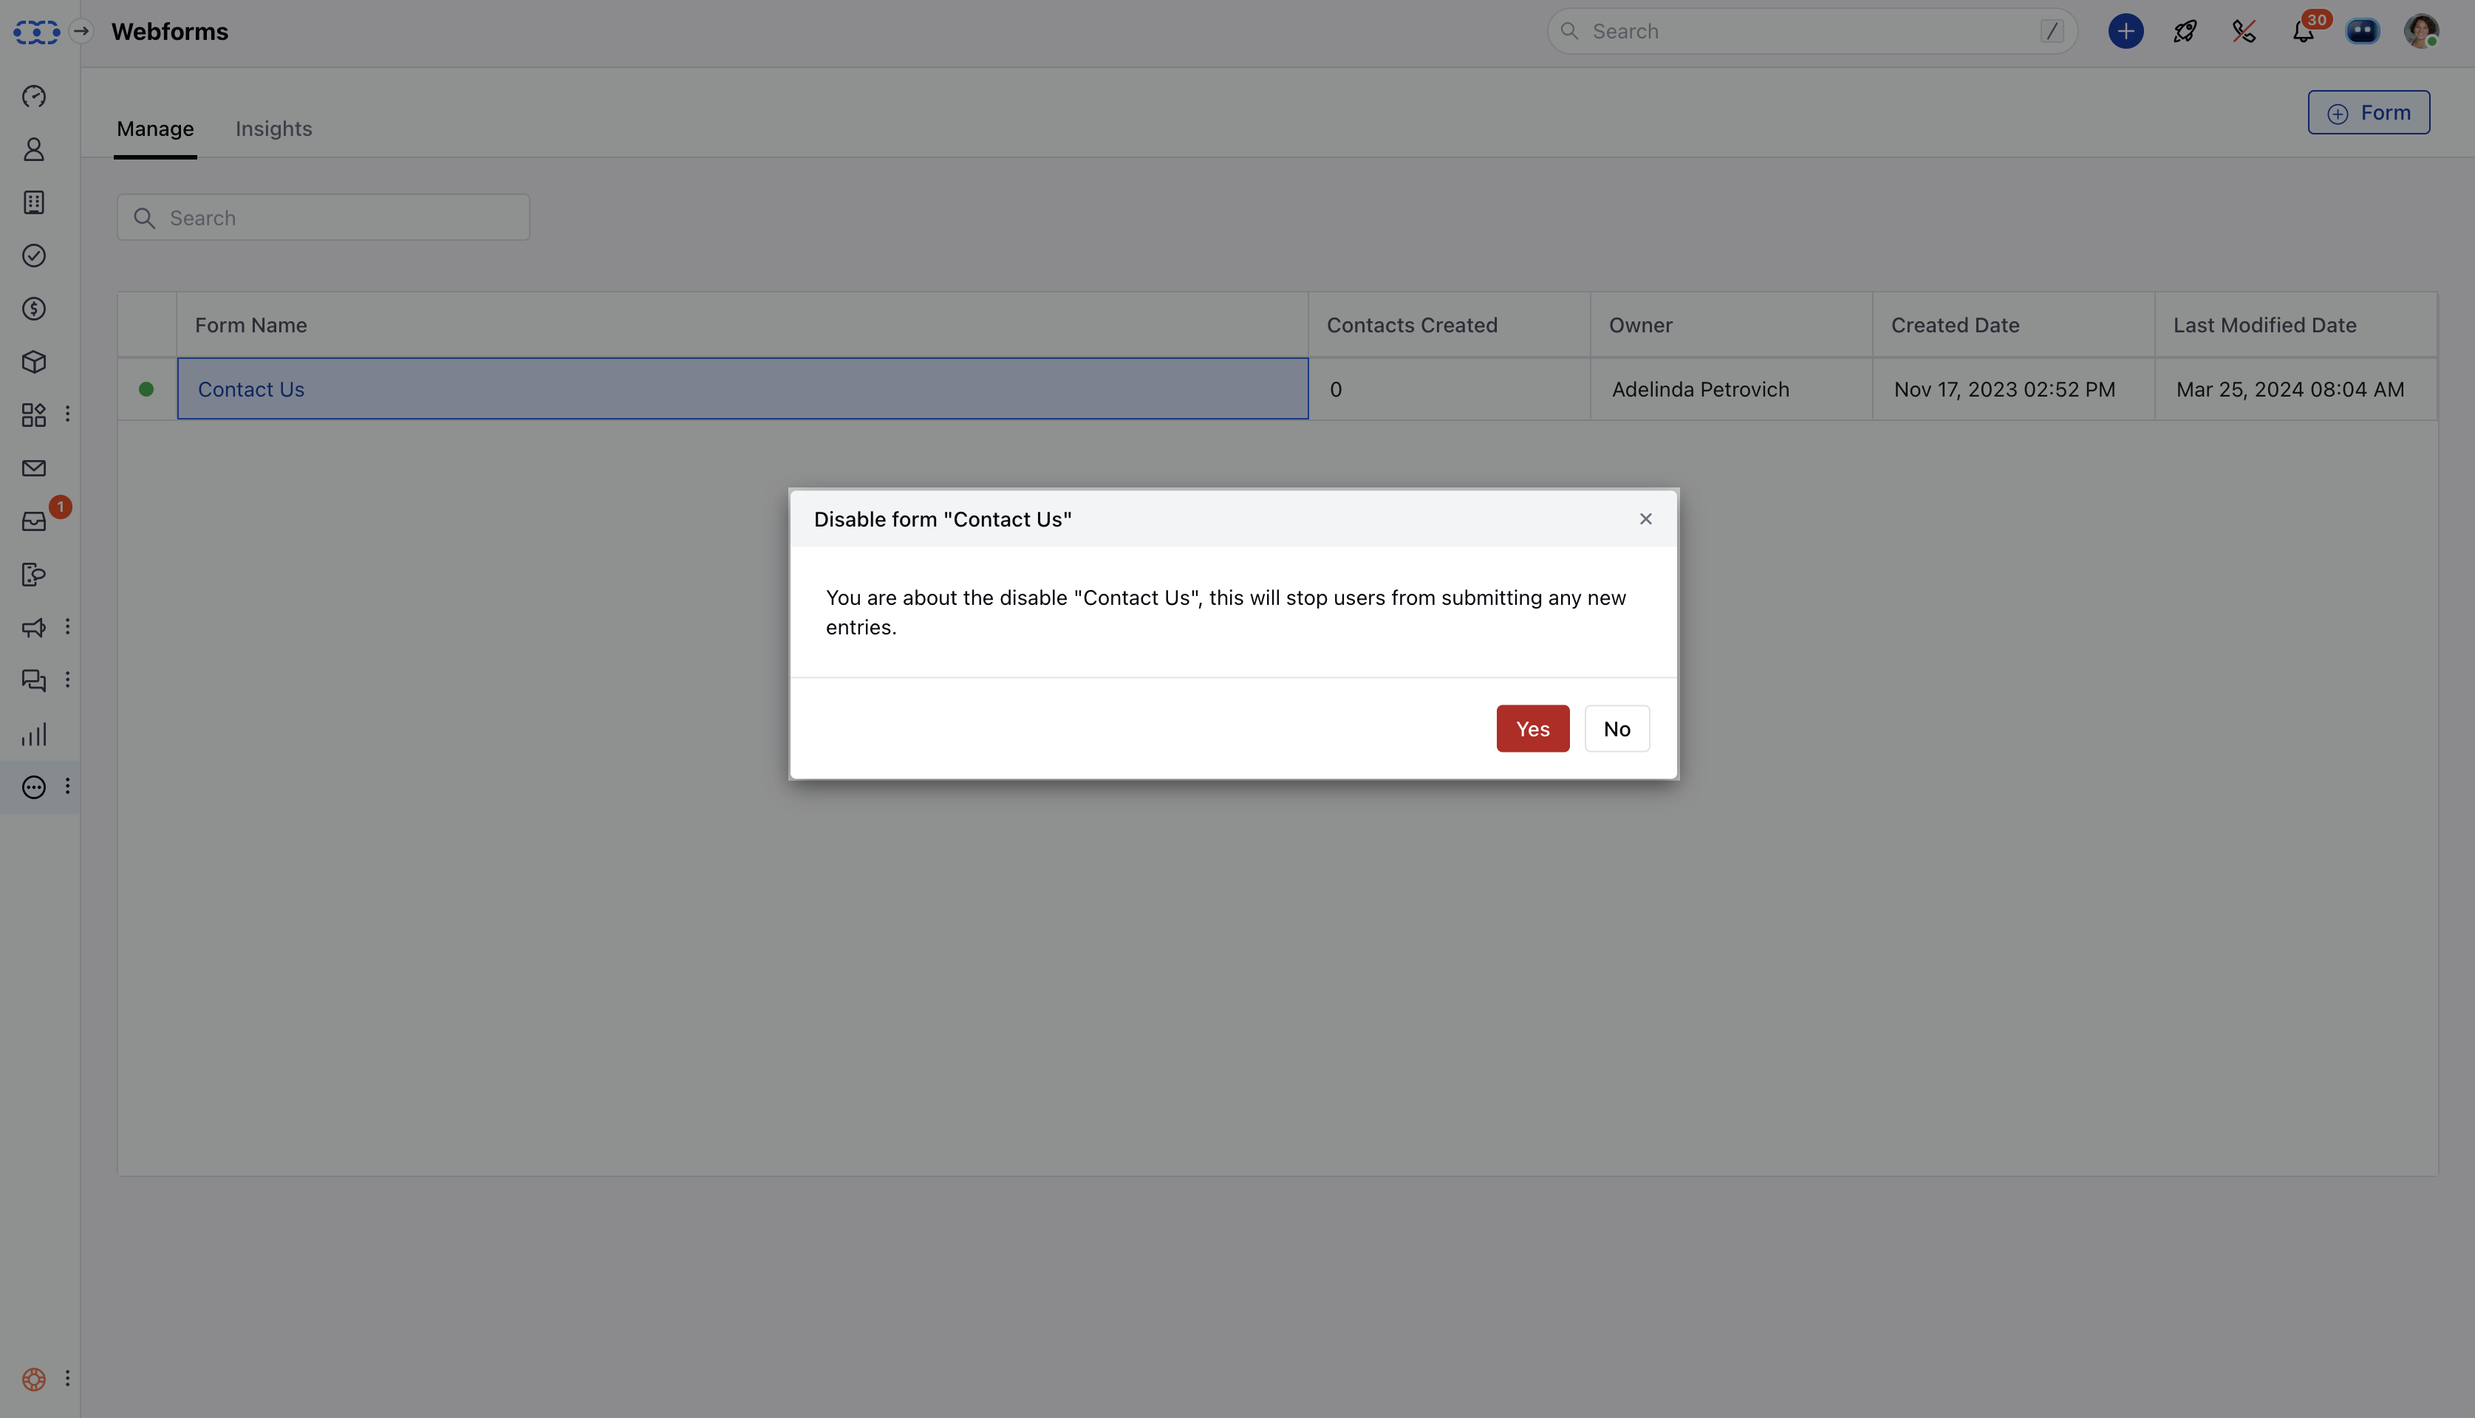Create new form with Form button

(2368, 112)
